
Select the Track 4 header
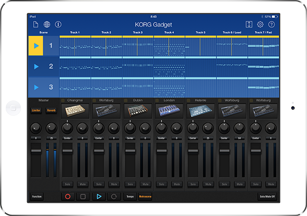pyautogui.click(x=169, y=33)
